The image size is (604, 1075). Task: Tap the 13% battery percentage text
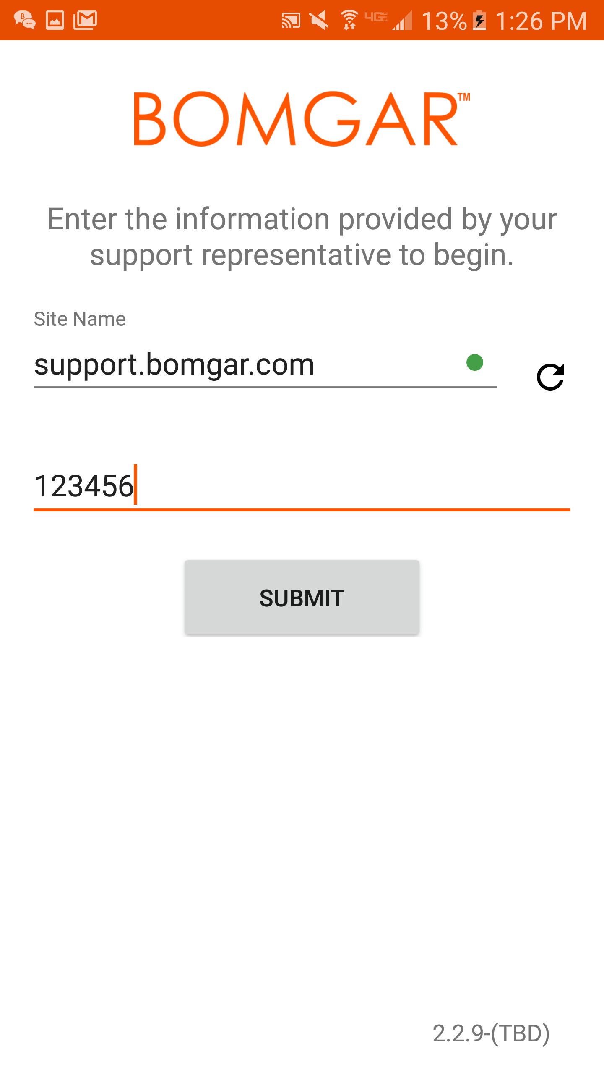(x=444, y=21)
